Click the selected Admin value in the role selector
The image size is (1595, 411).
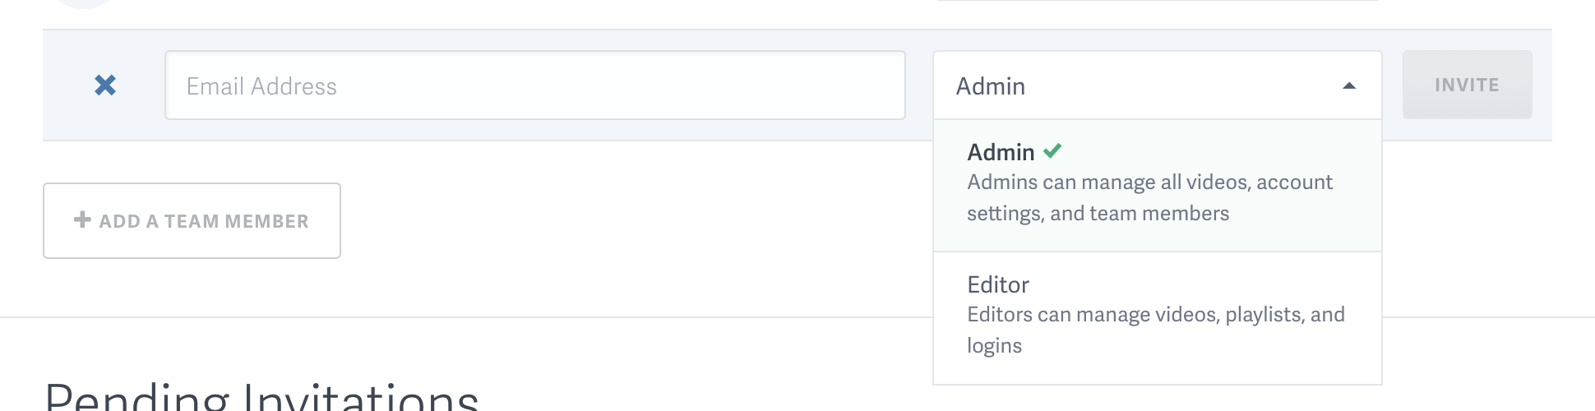pos(991,86)
